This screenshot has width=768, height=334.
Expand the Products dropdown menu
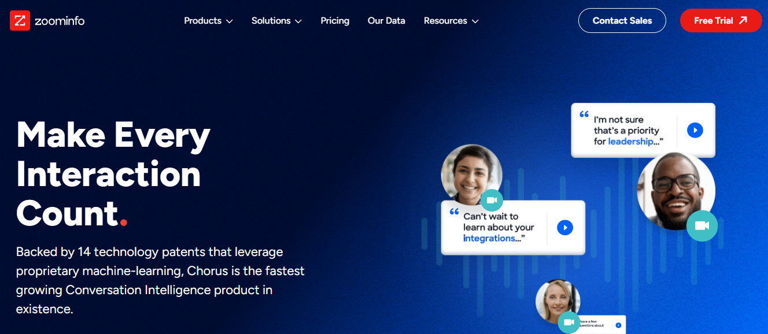click(x=208, y=21)
